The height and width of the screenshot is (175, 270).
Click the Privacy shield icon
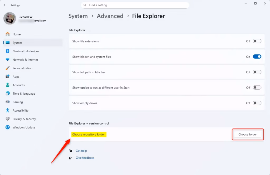click(8, 119)
